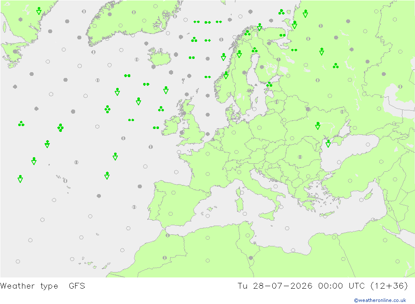Screen dimensions: 415x304
Task: Open the weatheronline.co.uk copyright link
Action: point(380,300)
